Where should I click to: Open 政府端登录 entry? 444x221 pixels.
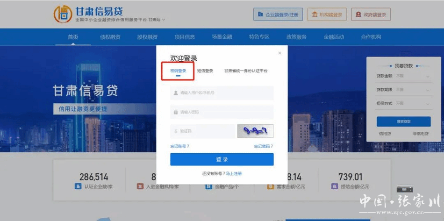[371, 14]
